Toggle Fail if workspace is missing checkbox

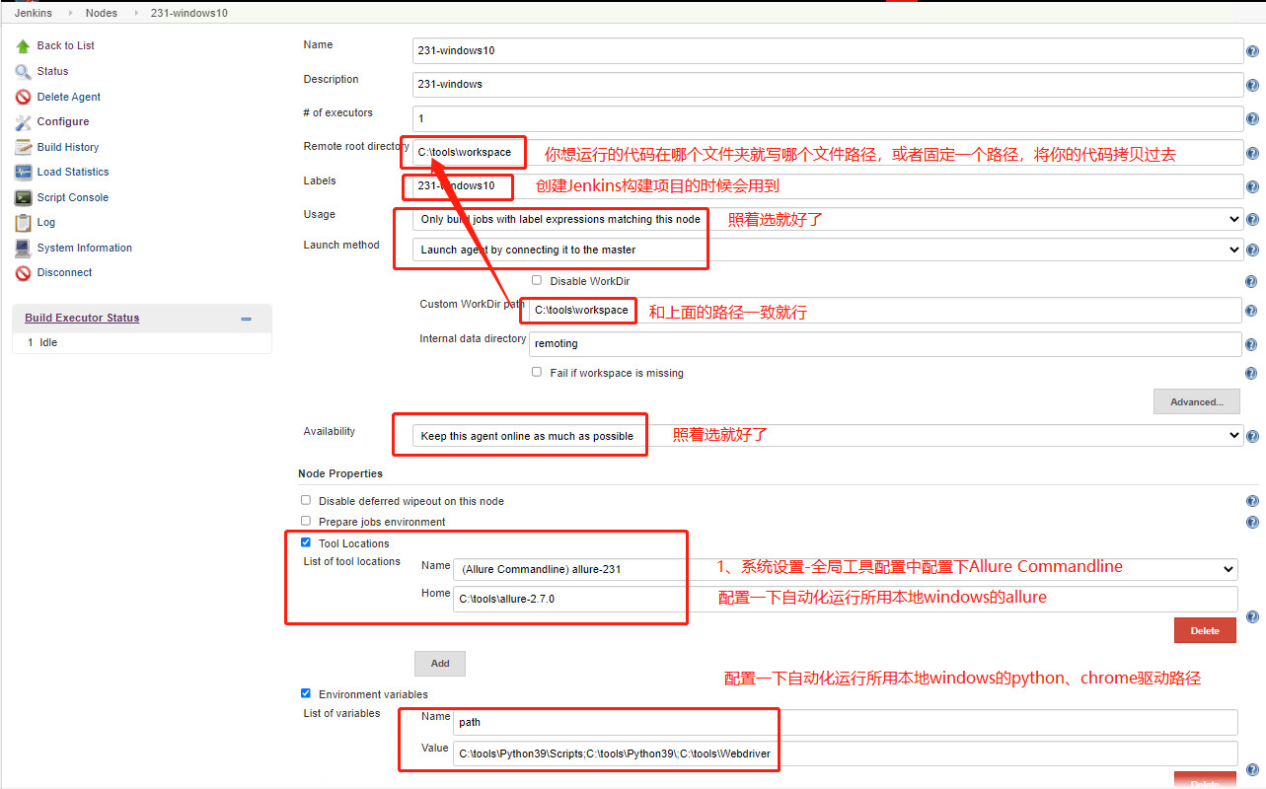click(x=537, y=372)
